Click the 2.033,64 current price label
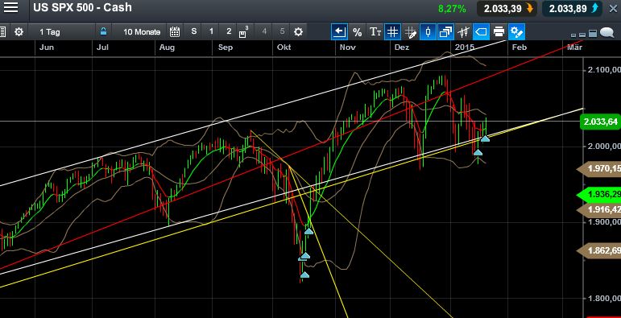 (600, 122)
